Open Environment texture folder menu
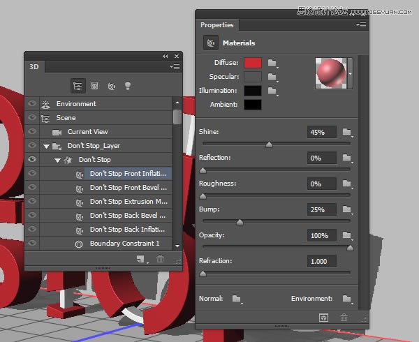 [347, 299]
